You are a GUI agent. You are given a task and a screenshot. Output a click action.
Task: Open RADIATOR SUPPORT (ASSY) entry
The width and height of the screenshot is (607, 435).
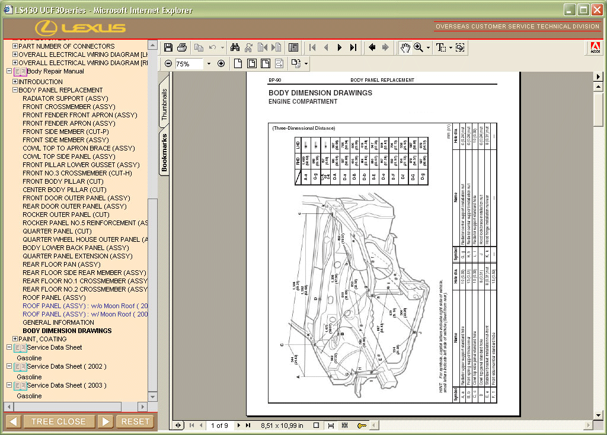click(x=65, y=98)
